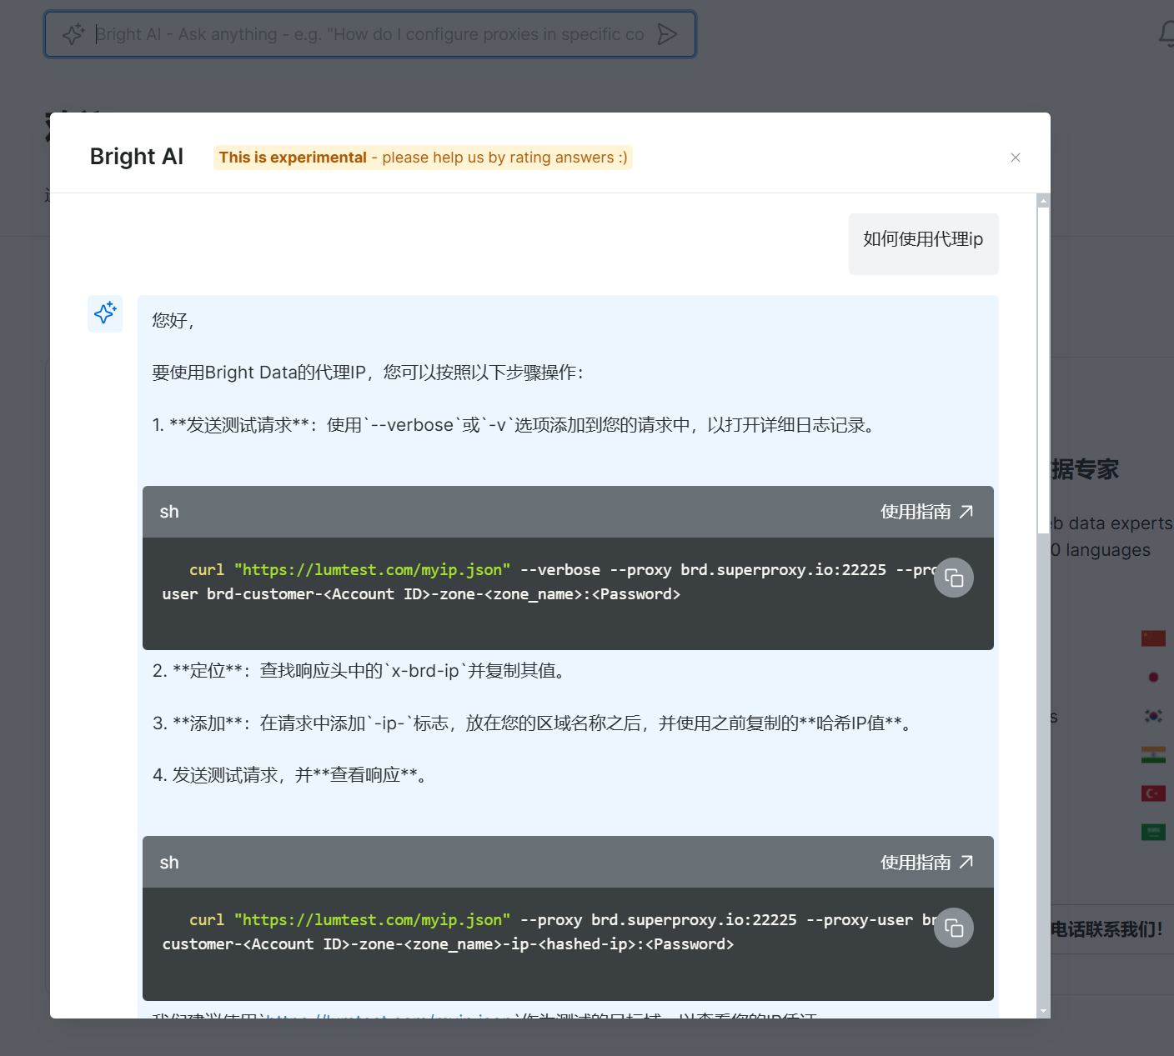Close the Bright AI dialog
Viewport: 1174px width, 1056px height.
1016,158
